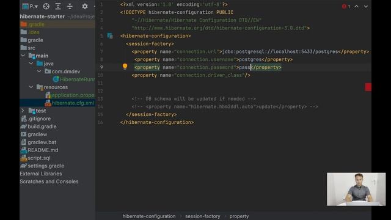The image size is (391, 220).
Task: Click the yellow intention light bulb
Action: point(125,67)
